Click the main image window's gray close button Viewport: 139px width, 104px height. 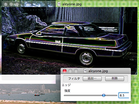coord(6,4)
